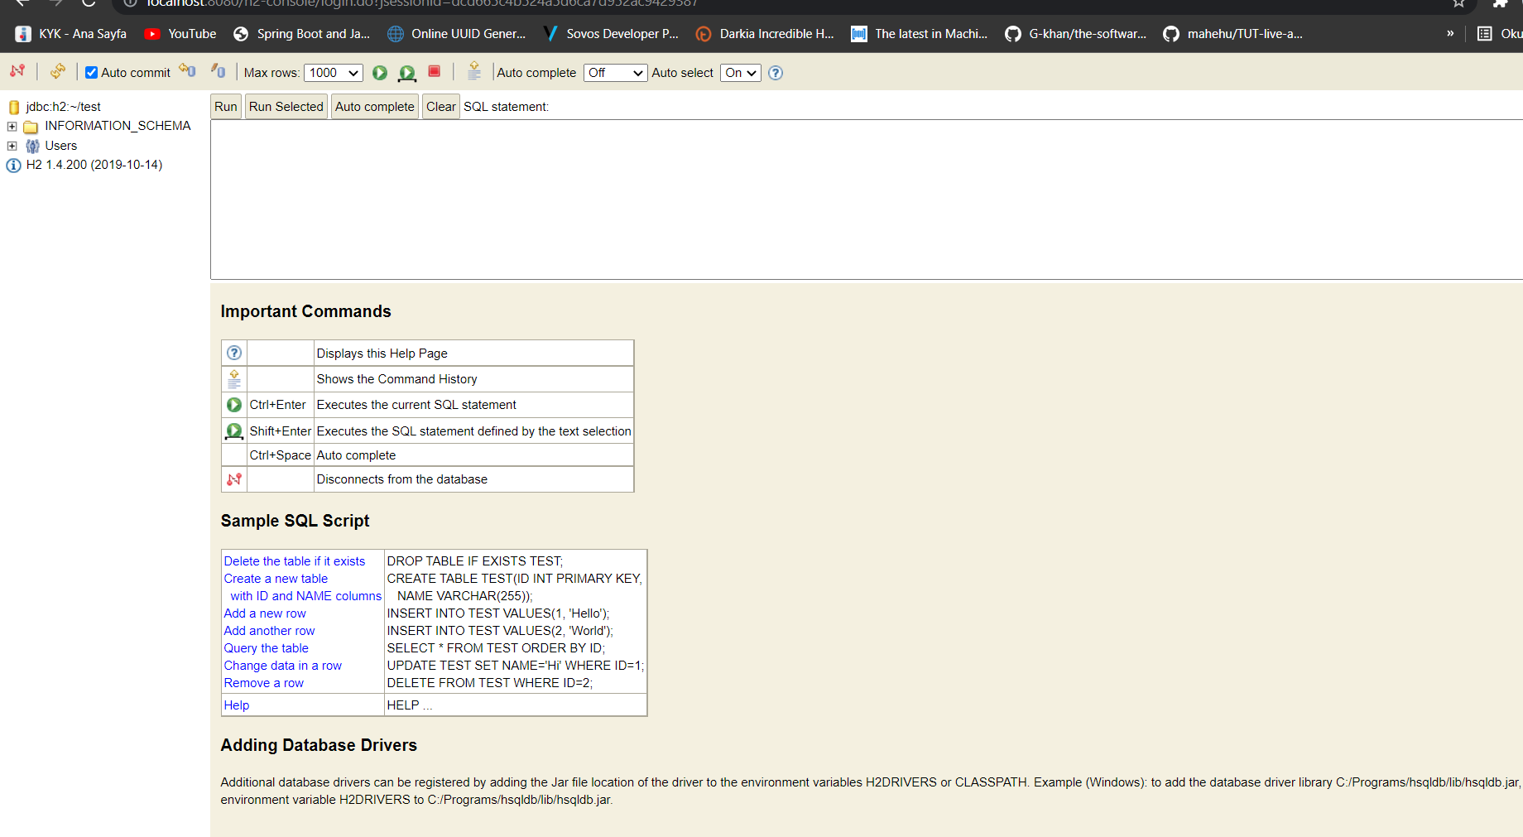The image size is (1523, 837).
Task: Select the Commit transaction icon
Action: 187,72
